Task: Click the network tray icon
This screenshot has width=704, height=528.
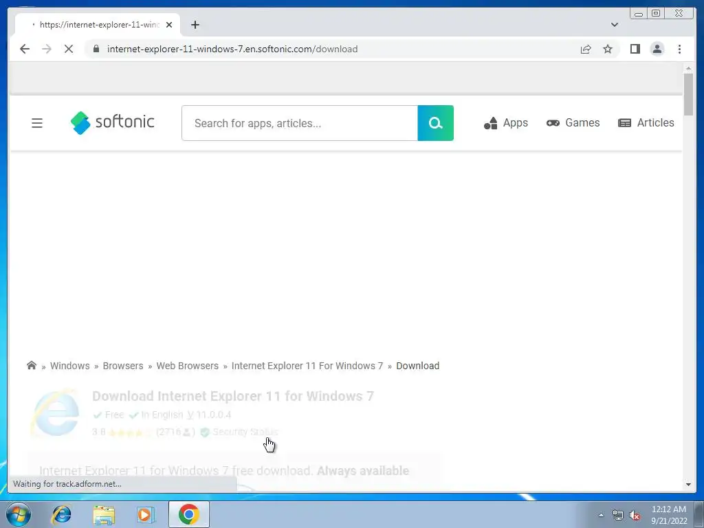Action: point(618,515)
